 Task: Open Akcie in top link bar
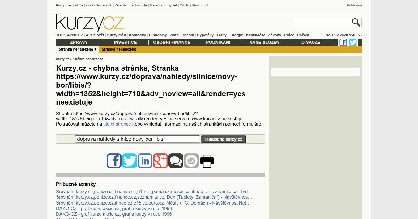click(x=79, y=5)
